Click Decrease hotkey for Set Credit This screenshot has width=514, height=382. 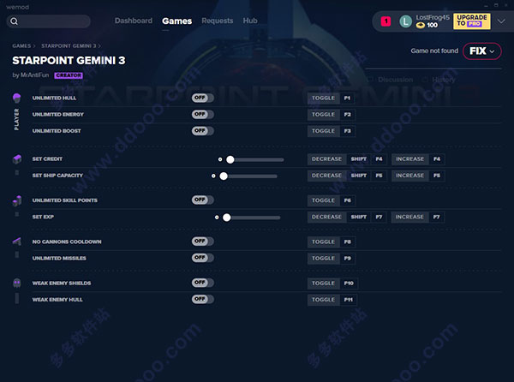326,159
